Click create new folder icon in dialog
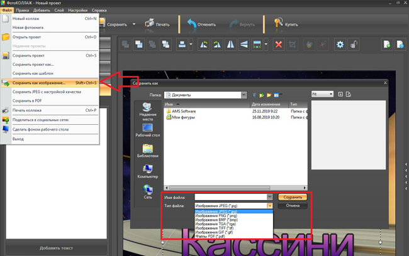 tap(269, 95)
